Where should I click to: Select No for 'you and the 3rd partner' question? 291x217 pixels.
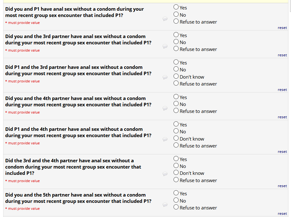[x=176, y=42]
